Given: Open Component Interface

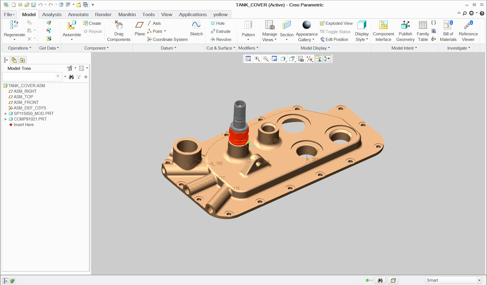Looking at the screenshot, I should click(x=383, y=31).
